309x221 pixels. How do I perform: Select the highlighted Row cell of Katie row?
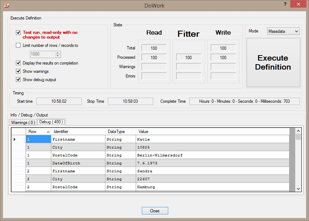point(38,139)
